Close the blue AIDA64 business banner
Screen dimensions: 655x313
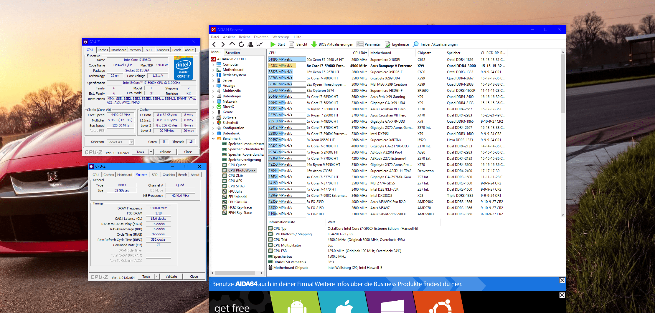[x=562, y=280]
